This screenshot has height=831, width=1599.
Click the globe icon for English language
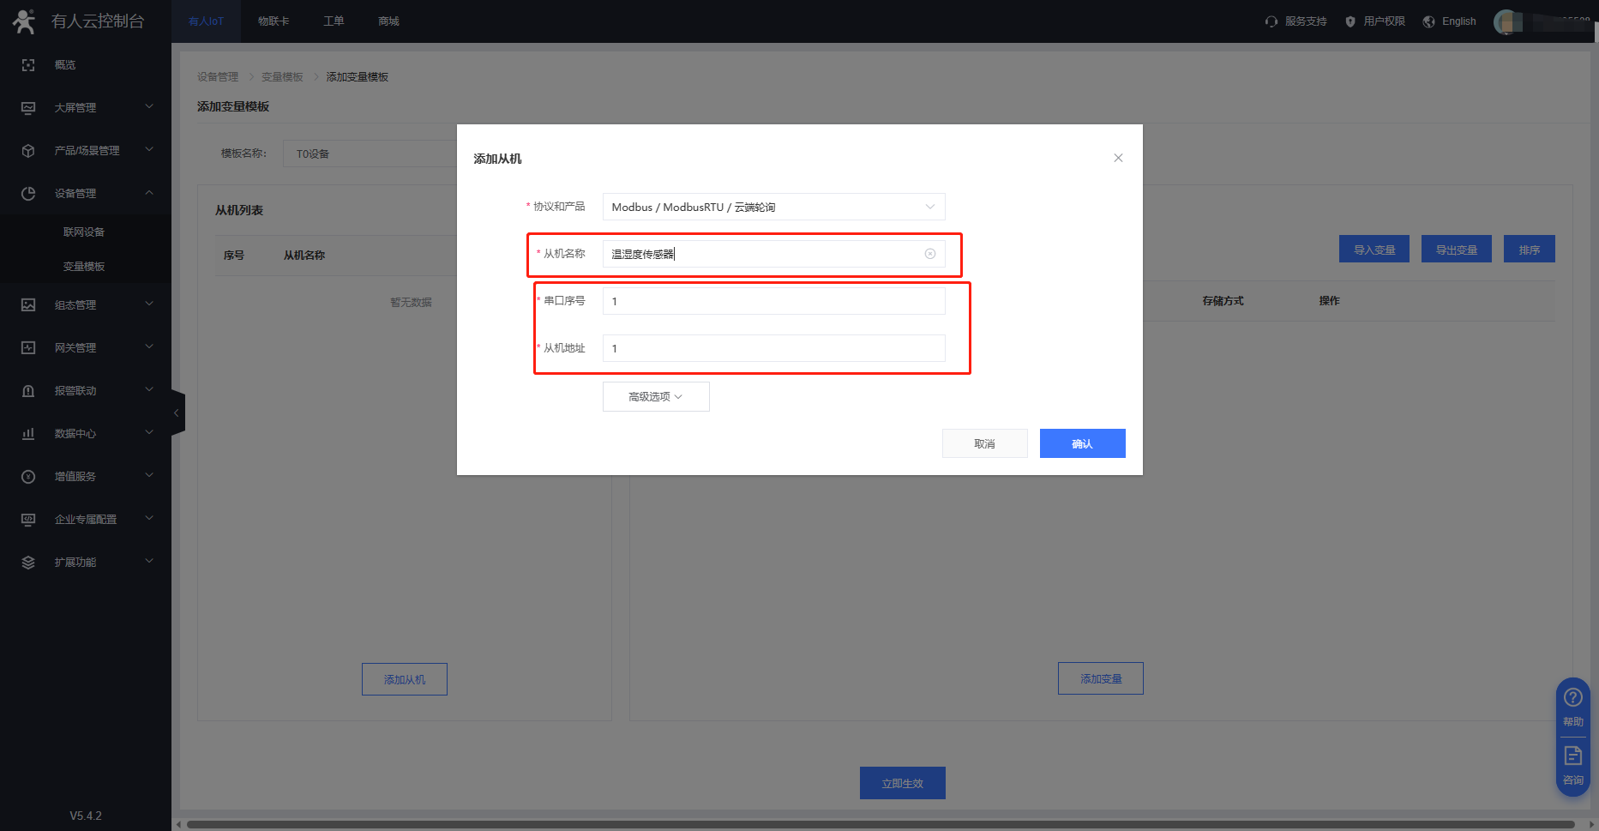(x=1428, y=21)
